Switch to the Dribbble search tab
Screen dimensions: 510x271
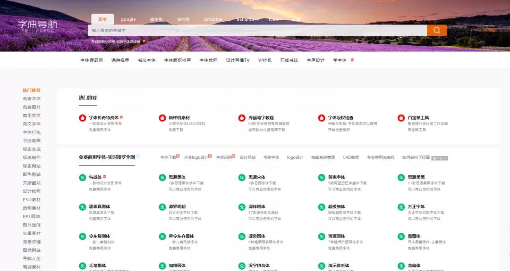pyautogui.click(x=213, y=19)
